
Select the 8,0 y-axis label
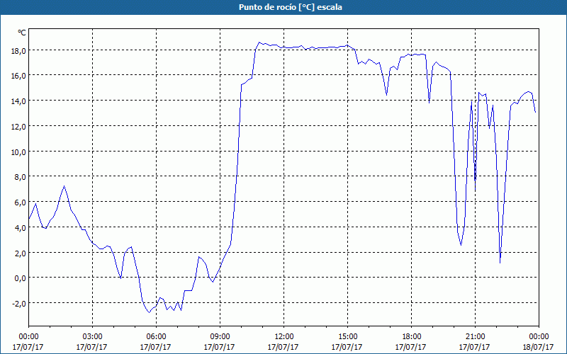point(20,177)
